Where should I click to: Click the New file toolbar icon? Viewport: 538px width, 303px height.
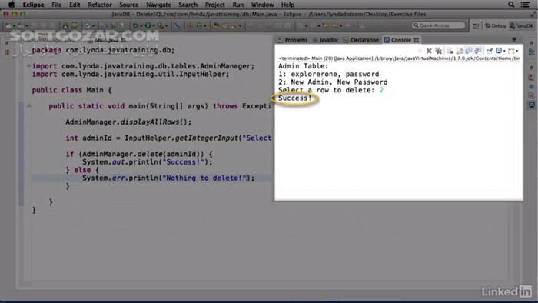(x=9, y=25)
